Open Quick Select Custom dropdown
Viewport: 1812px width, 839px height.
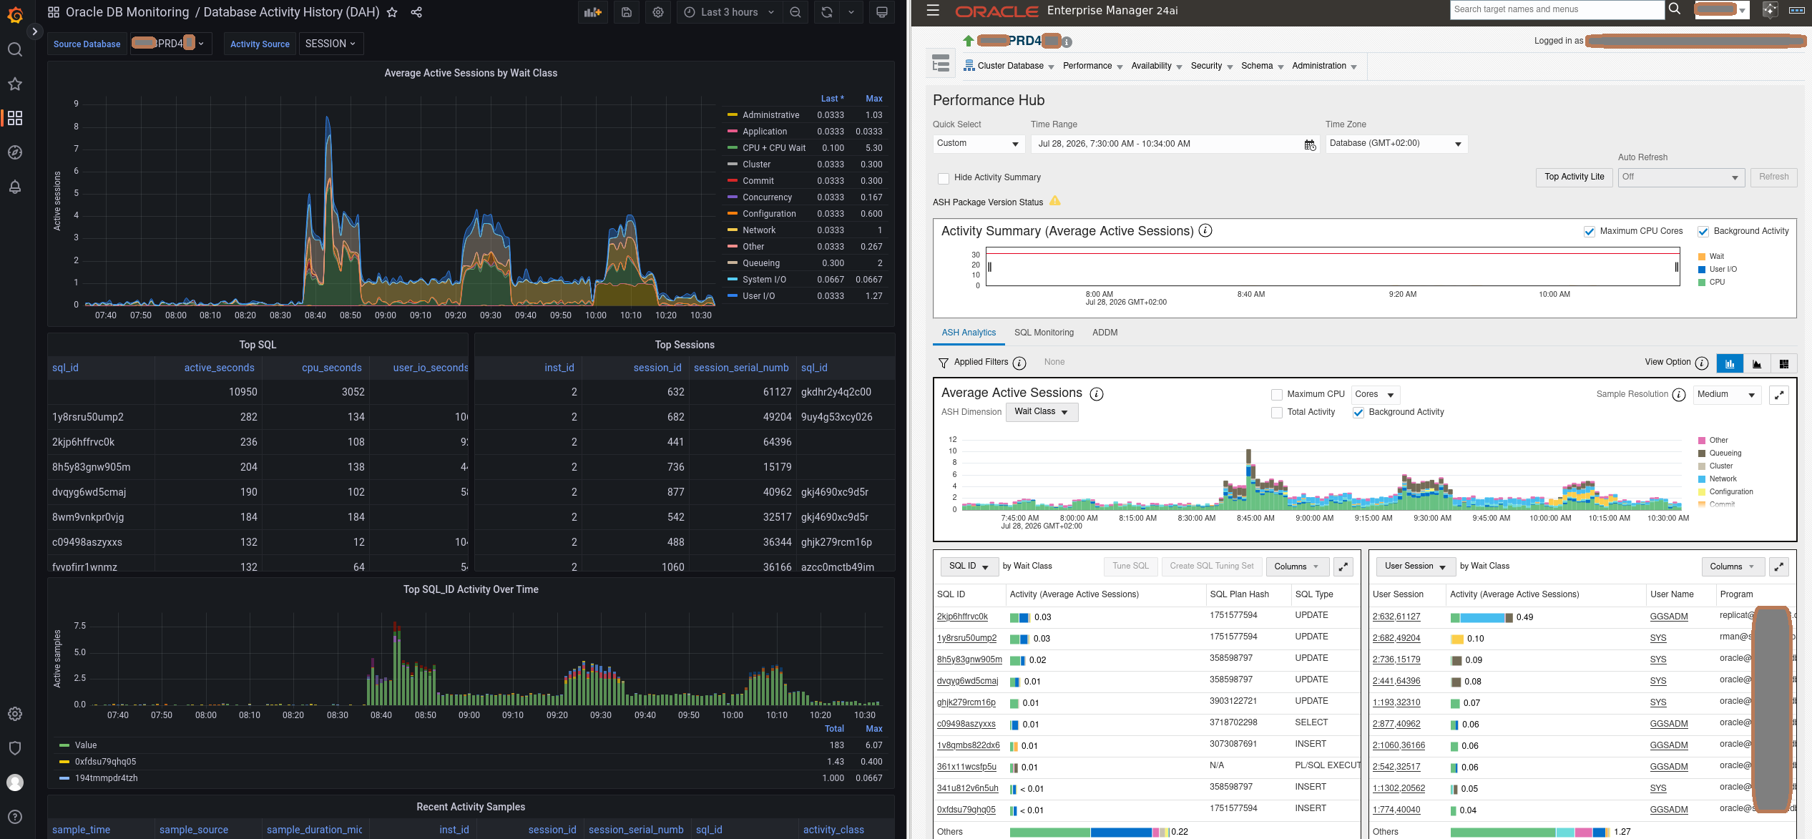pyautogui.click(x=979, y=144)
